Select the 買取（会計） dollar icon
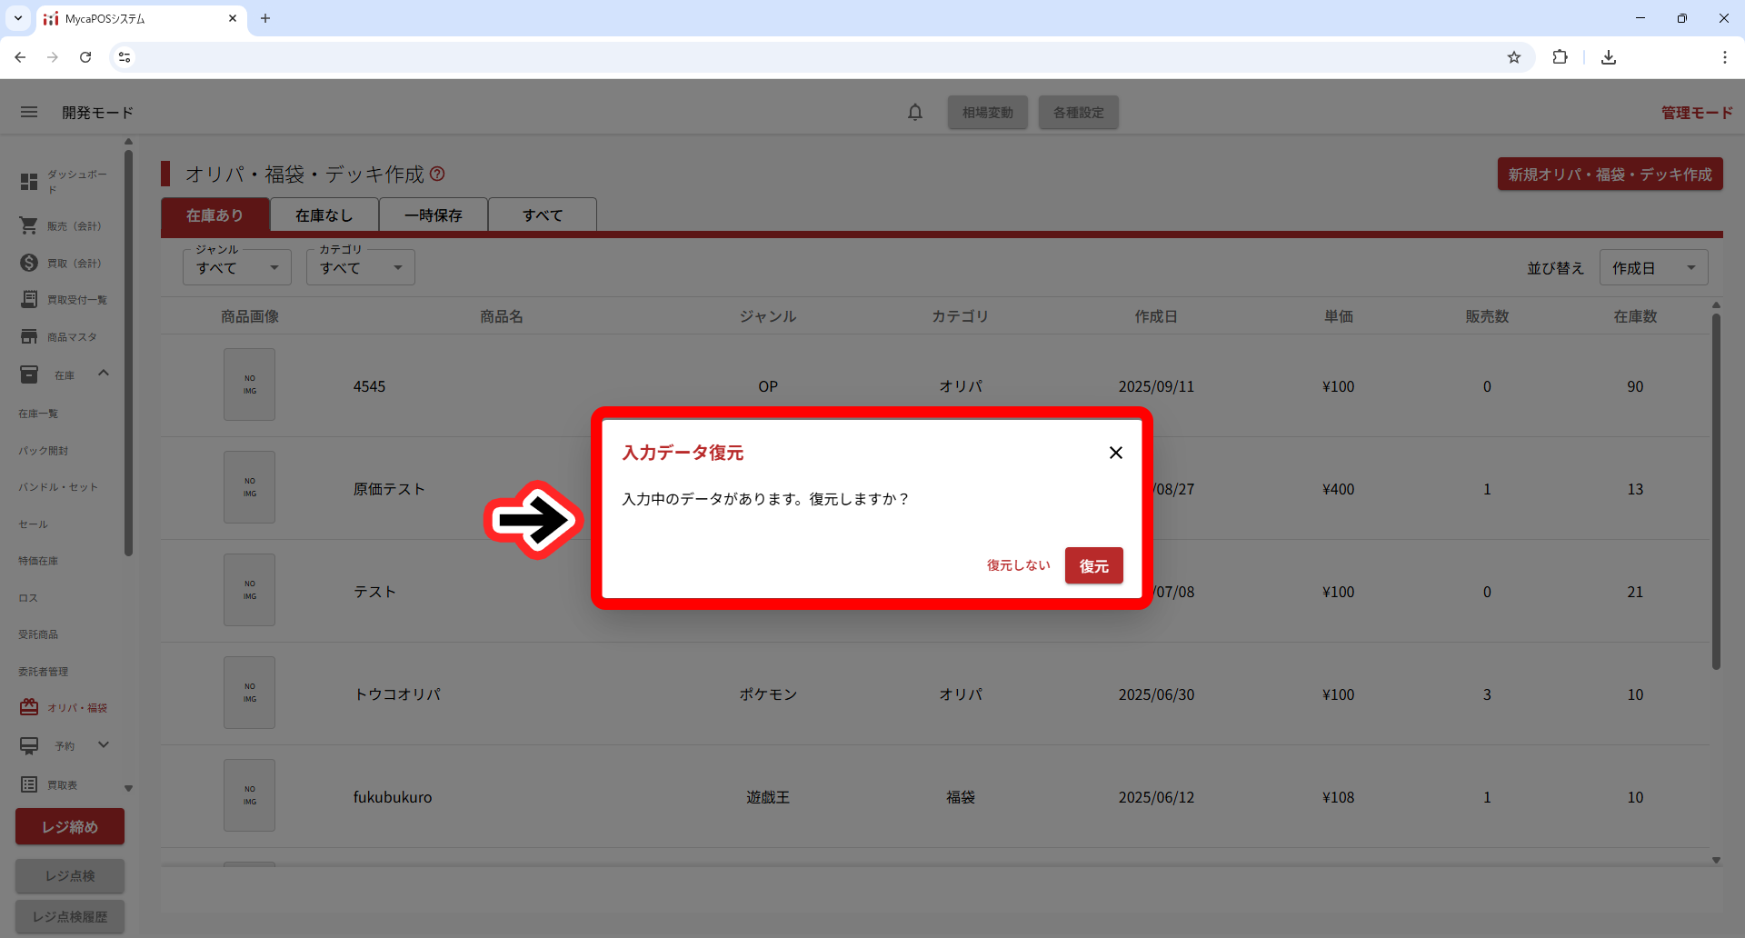The height and width of the screenshot is (938, 1745). pos(29,263)
